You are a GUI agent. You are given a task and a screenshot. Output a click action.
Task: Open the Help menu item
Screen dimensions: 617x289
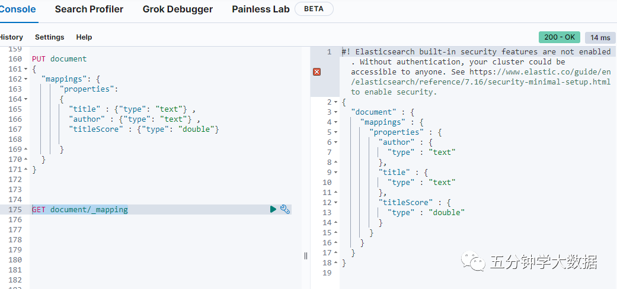coord(84,37)
